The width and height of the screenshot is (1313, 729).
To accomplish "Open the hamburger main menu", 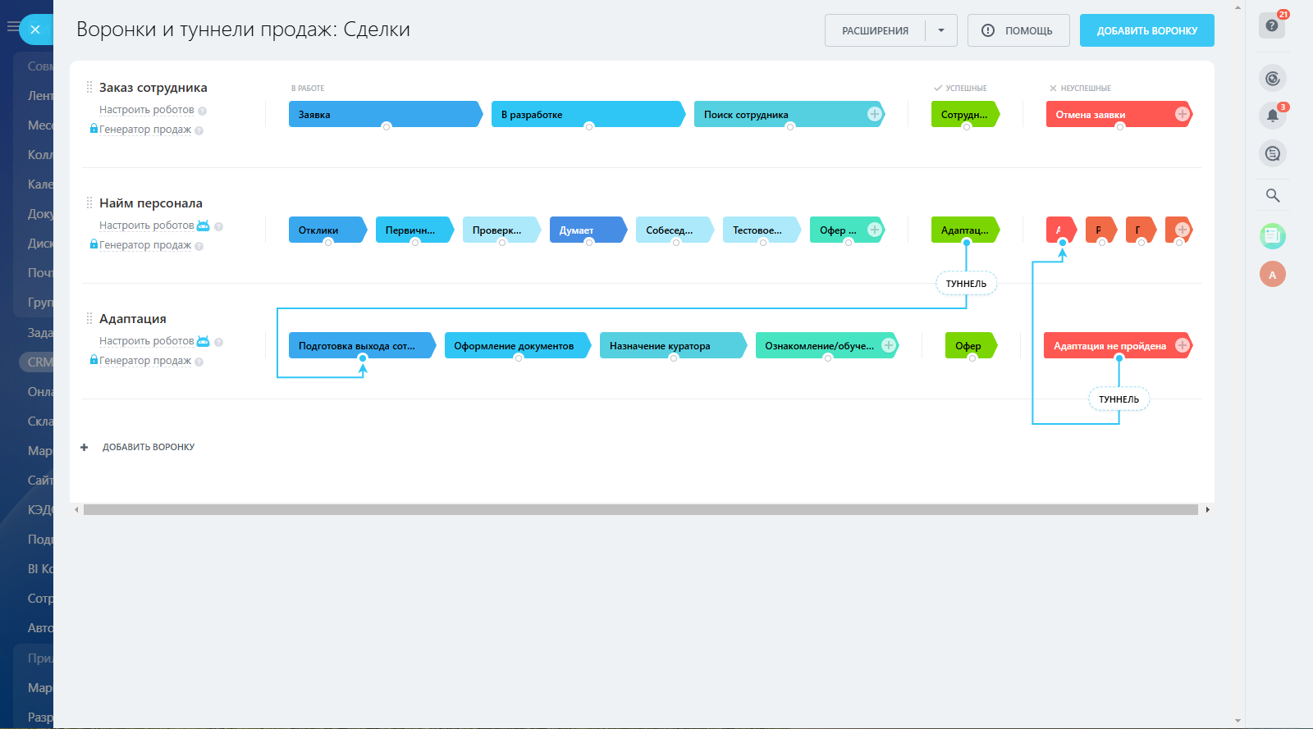I will click(13, 27).
